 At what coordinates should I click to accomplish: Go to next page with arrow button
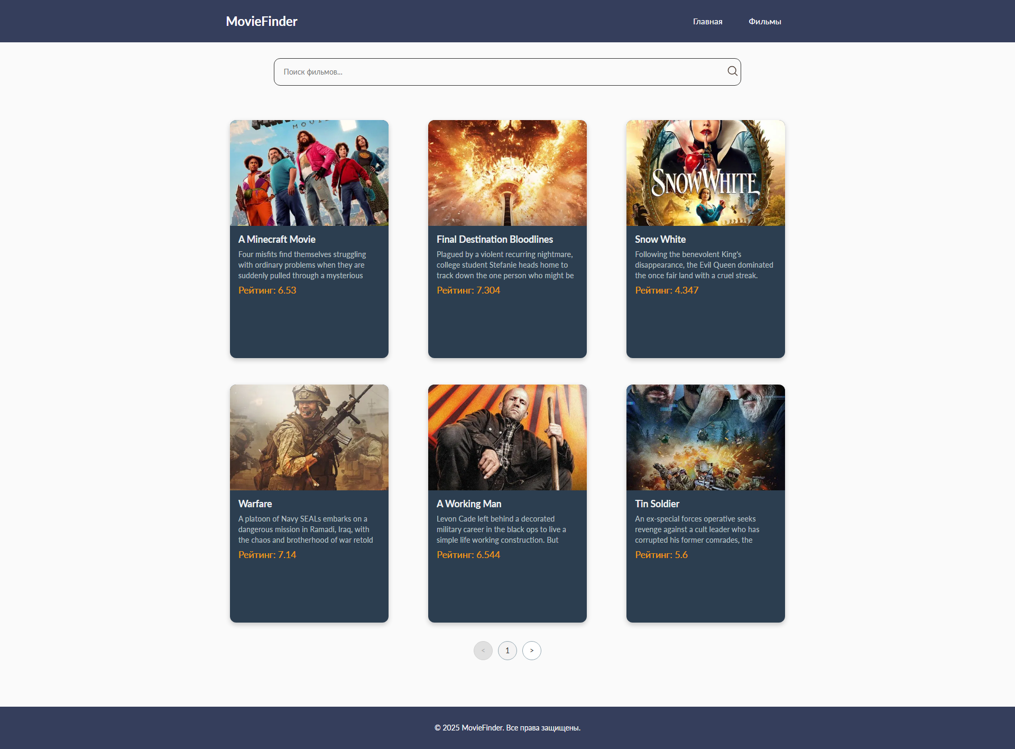pos(532,651)
